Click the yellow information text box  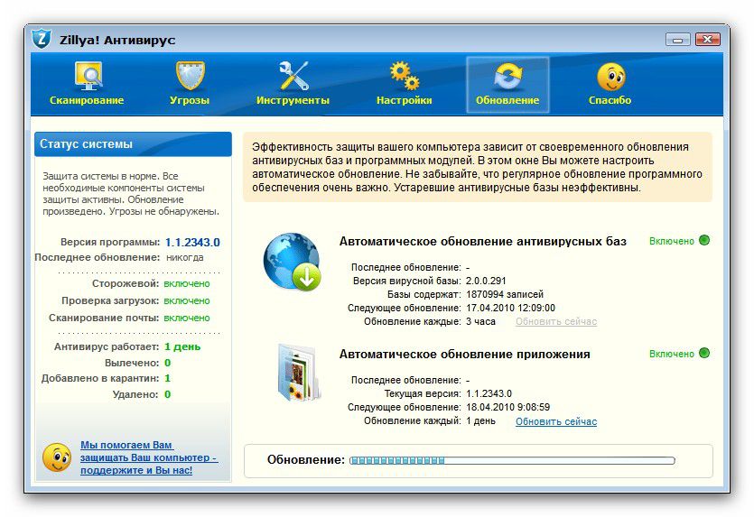[477, 167]
